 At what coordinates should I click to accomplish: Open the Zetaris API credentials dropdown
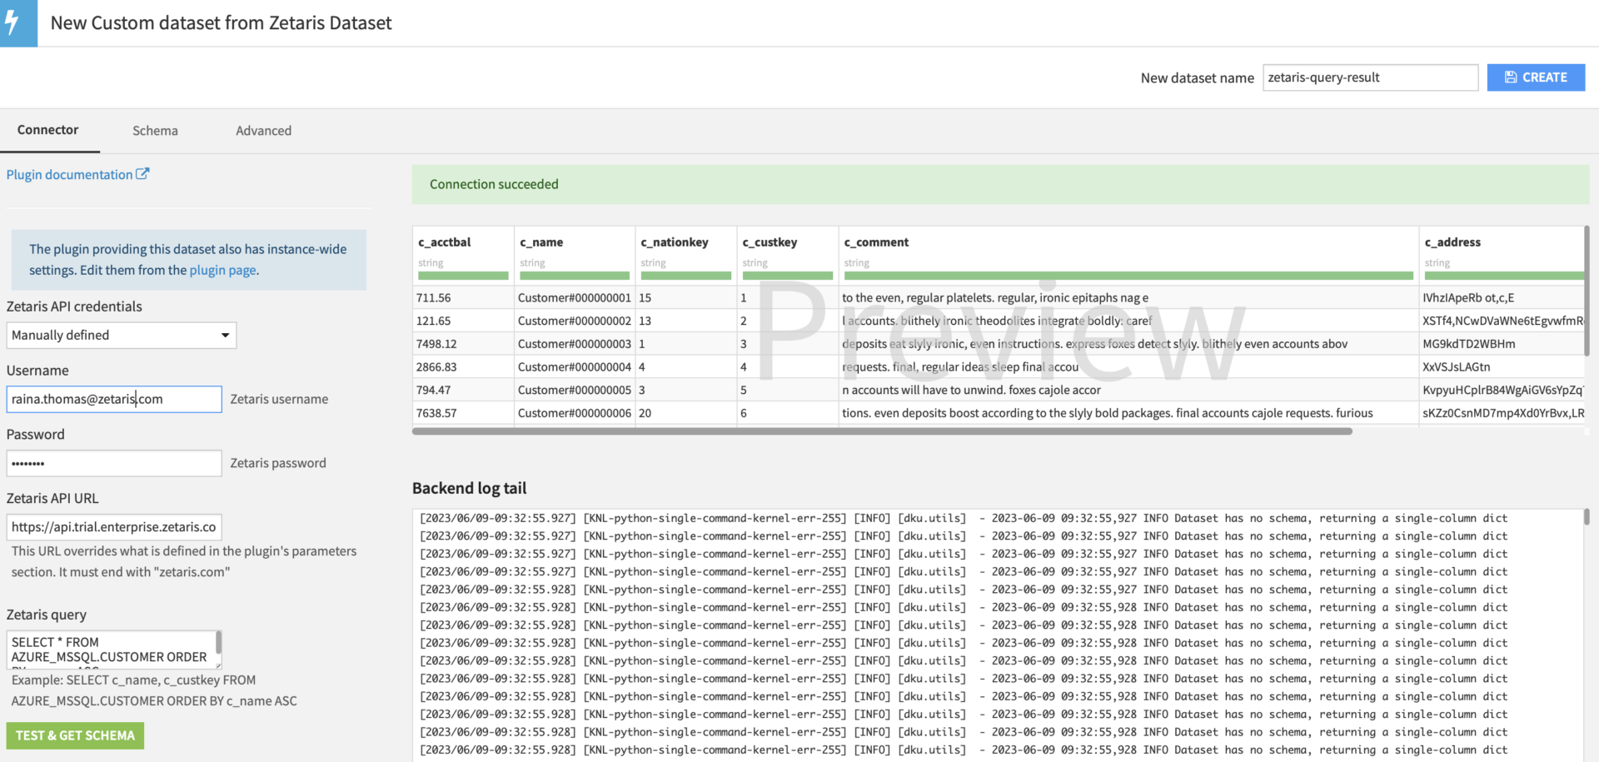[x=121, y=335]
